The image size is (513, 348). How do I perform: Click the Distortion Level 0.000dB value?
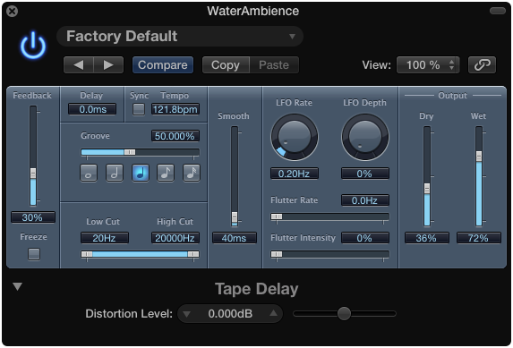coord(230,314)
